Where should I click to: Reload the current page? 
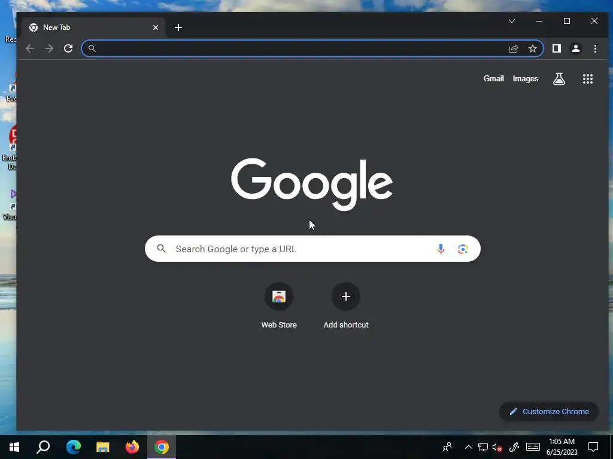pos(68,48)
